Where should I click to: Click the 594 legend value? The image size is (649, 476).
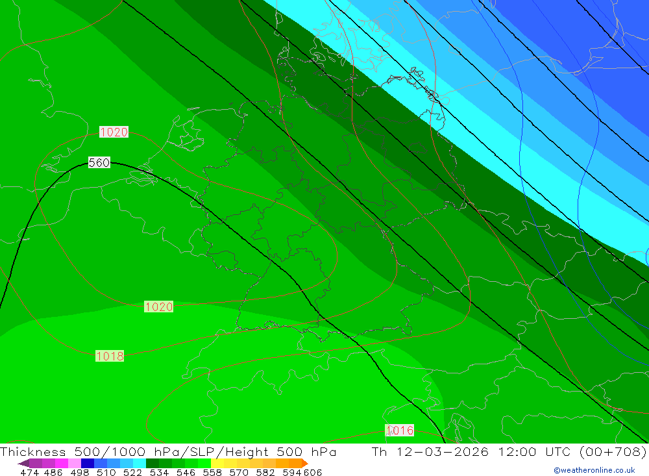pyautogui.click(x=291, y=472)
